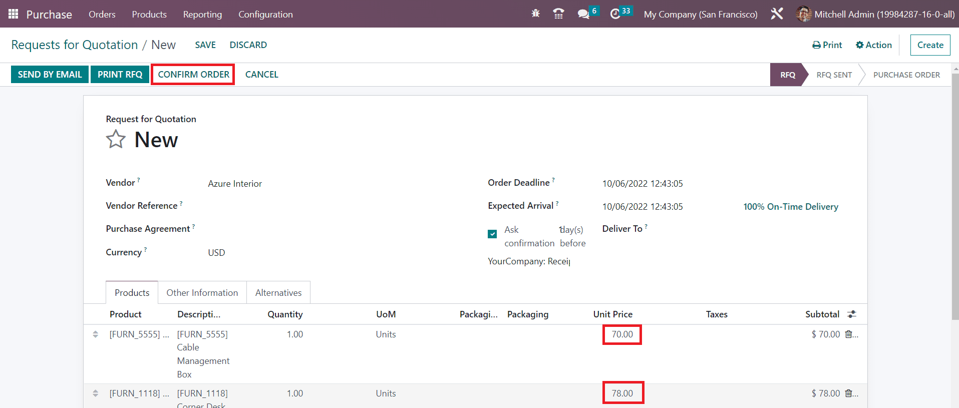This screenshot has width=959, height=408.
Task: Open the Reporting menu
Action: click(202, 14)
